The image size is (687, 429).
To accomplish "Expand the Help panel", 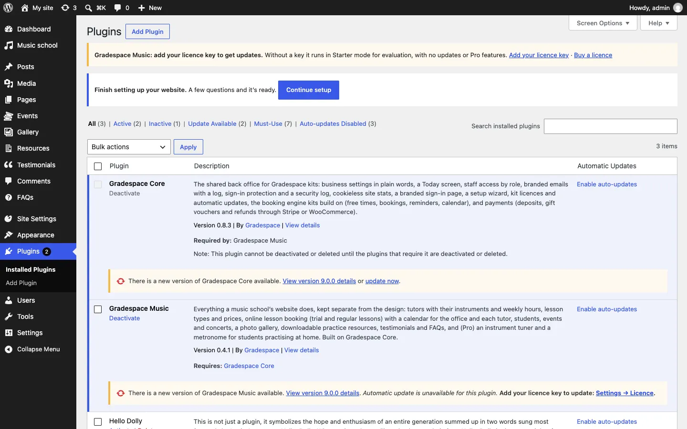I will [659, 23].
